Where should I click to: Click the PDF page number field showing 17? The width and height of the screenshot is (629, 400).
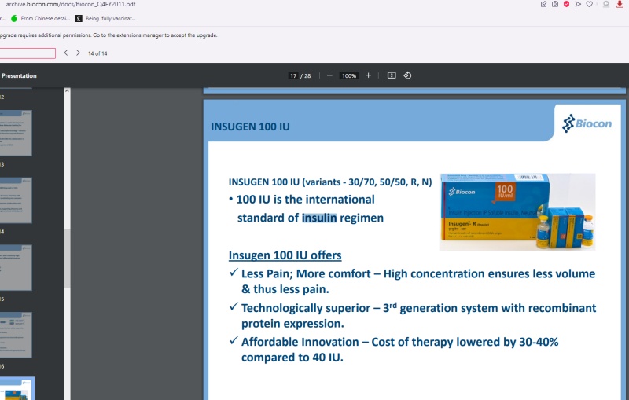(293, 75)
